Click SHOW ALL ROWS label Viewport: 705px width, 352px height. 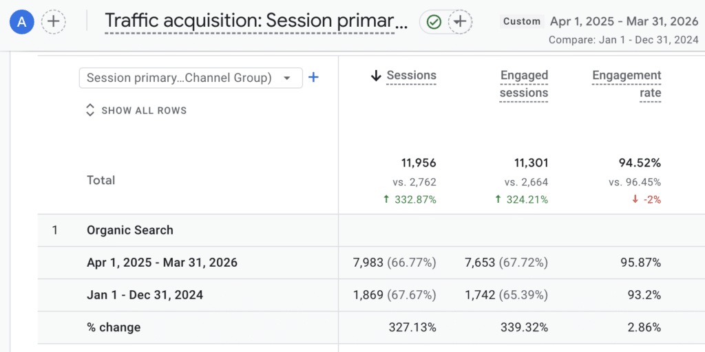tap(144, 111)
